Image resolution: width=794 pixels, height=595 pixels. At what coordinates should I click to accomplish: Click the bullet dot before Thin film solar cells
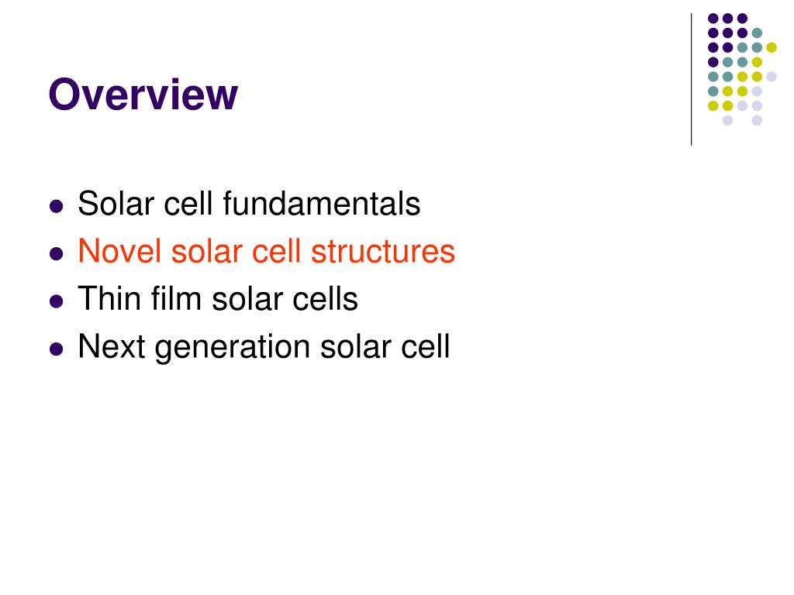coord(56,301)
